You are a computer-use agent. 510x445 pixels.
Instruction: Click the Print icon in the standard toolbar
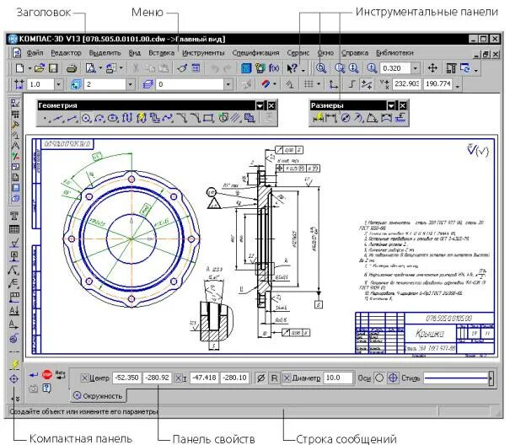72,68
